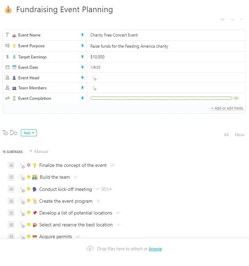
Task: Open description icon next to Create the event program
Action: point(99,201)
